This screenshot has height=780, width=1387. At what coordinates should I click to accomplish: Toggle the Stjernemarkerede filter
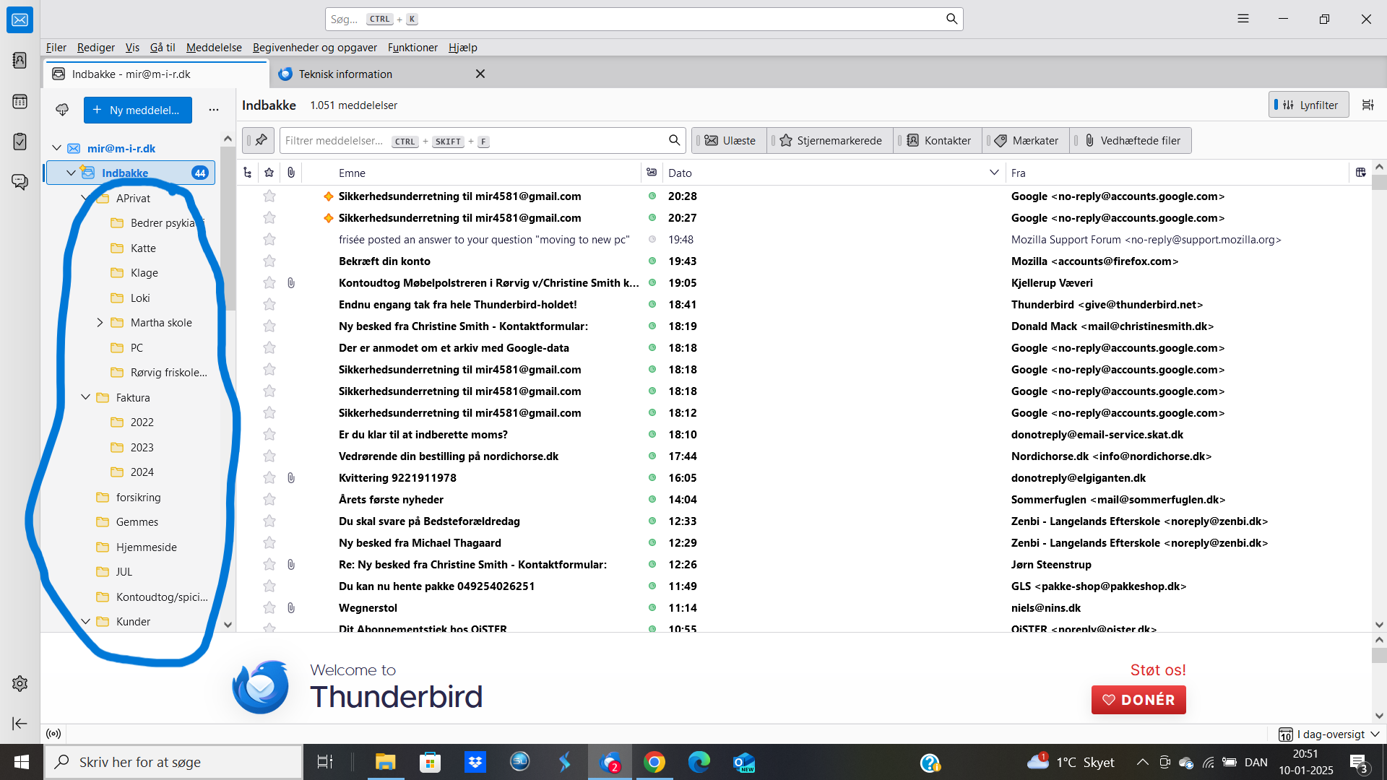point(831,140)
